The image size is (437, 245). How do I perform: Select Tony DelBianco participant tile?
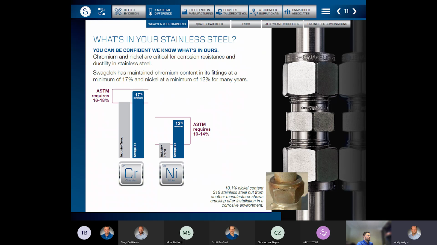[x=141, y=233]
